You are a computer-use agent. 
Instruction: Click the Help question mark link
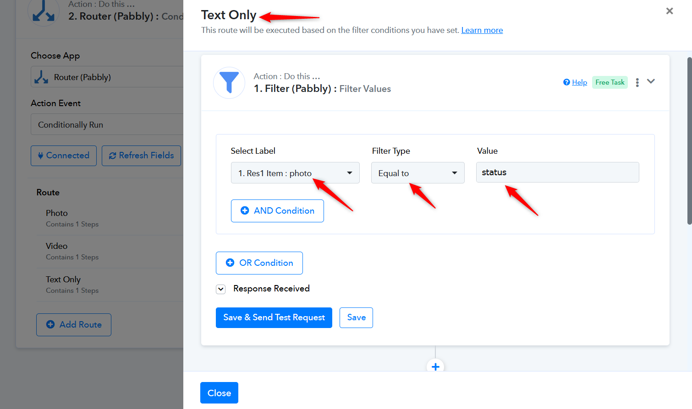point(575,82)
